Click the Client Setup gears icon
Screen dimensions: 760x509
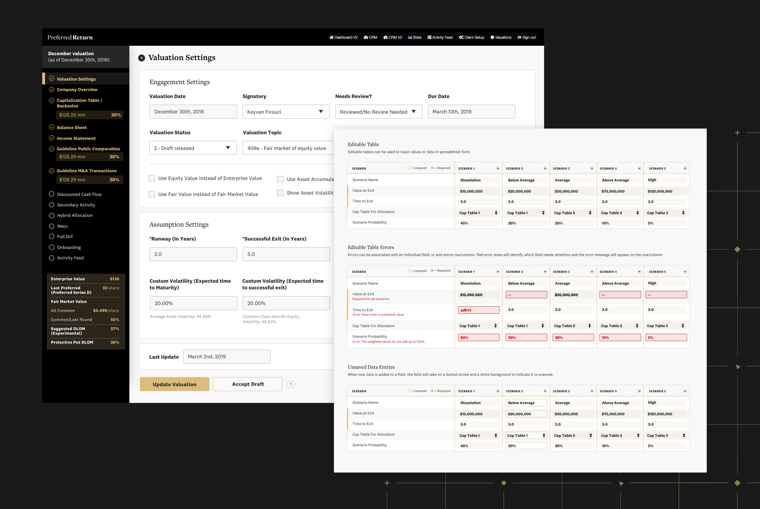pos(461,37)
